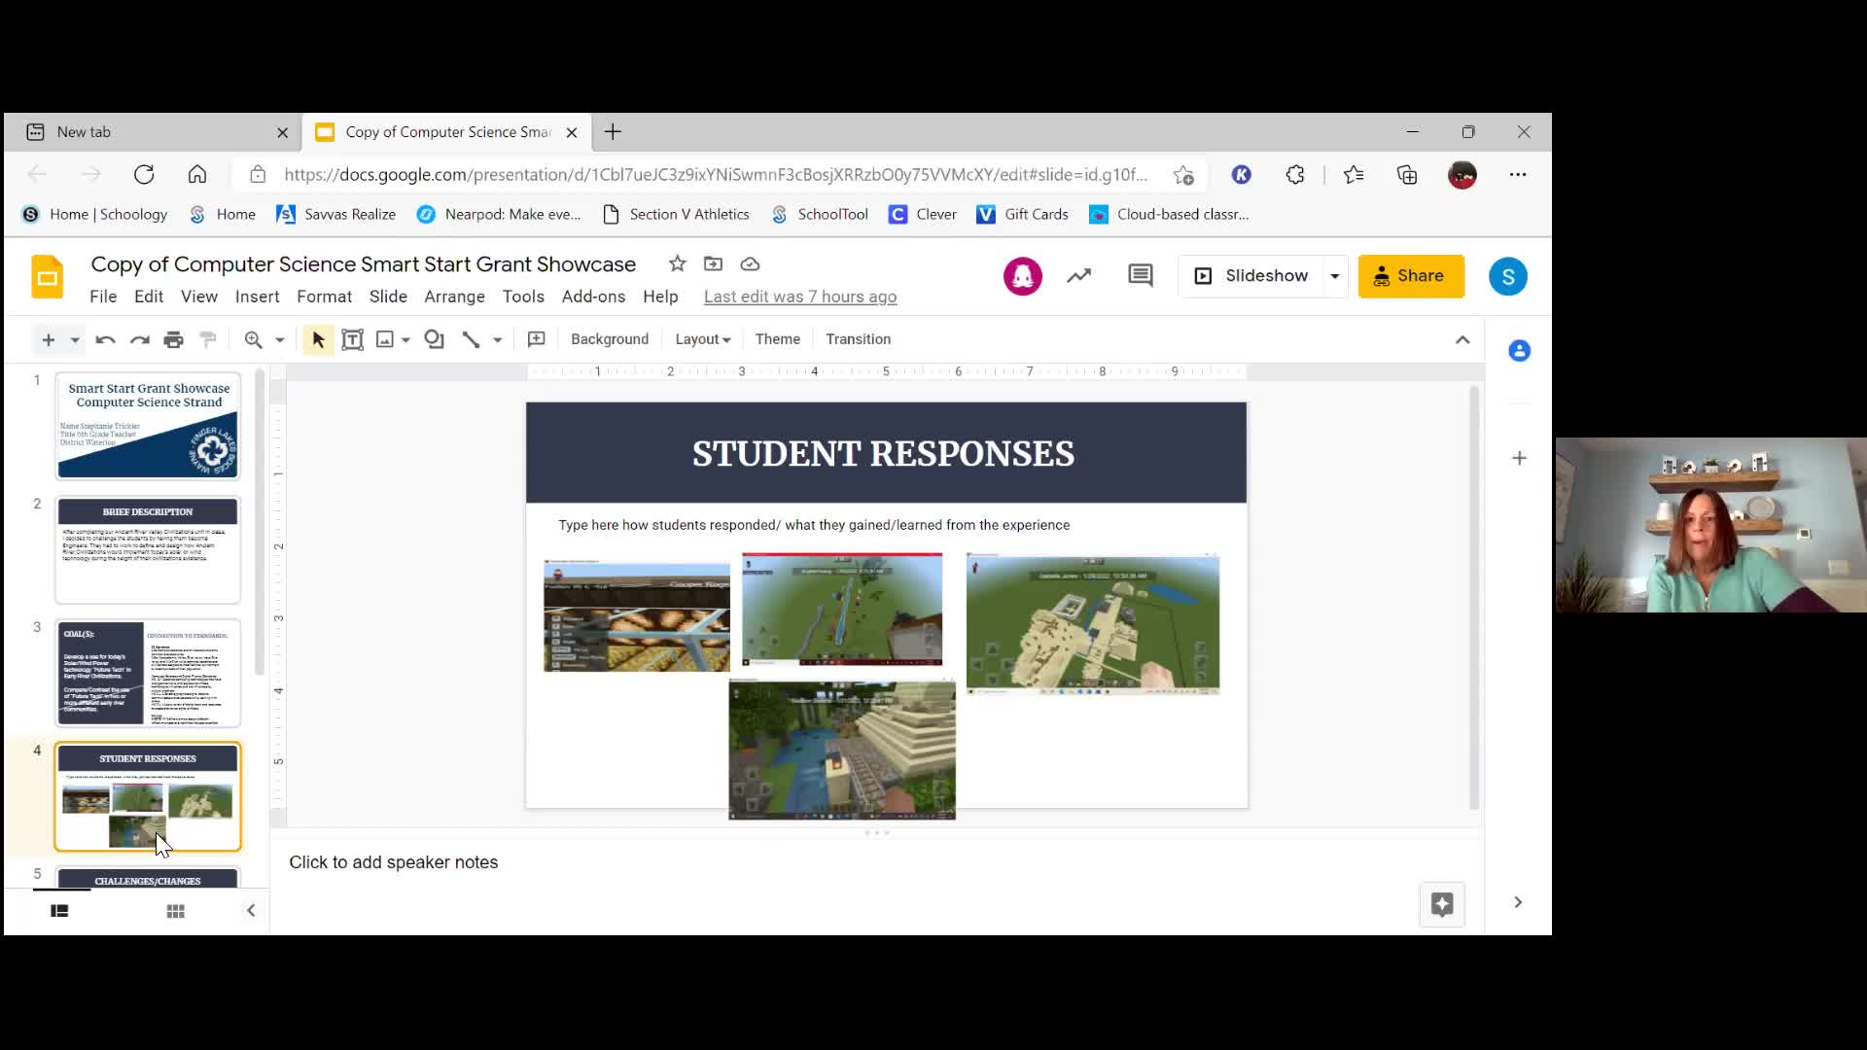Switch to grid view of slides
The width and height of the screenshot is (1867, 1050).
175,911
